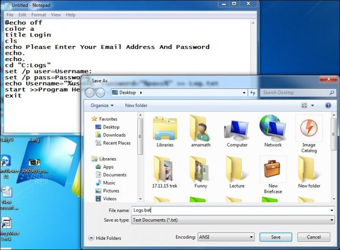This screenshot has width=340, height=250.
Task: Click Hide Folders to collapse the browser
Action: click(105, 238)
